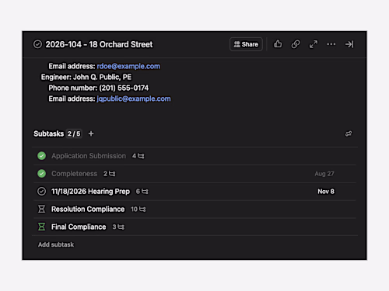Uncheck the Application Submission subtask

(41, 156)
